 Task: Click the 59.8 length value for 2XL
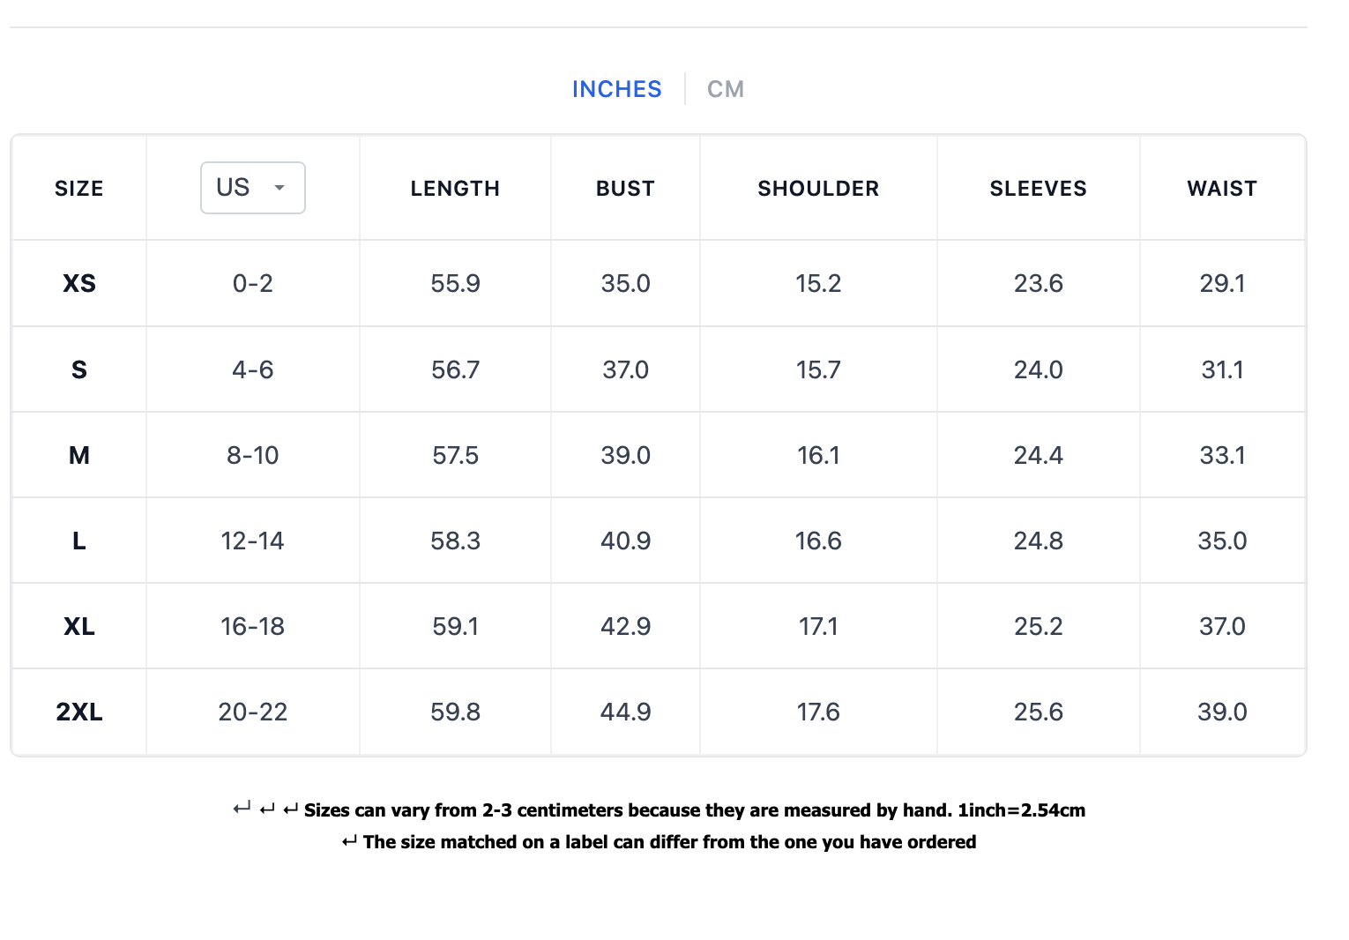click(455, 712)
